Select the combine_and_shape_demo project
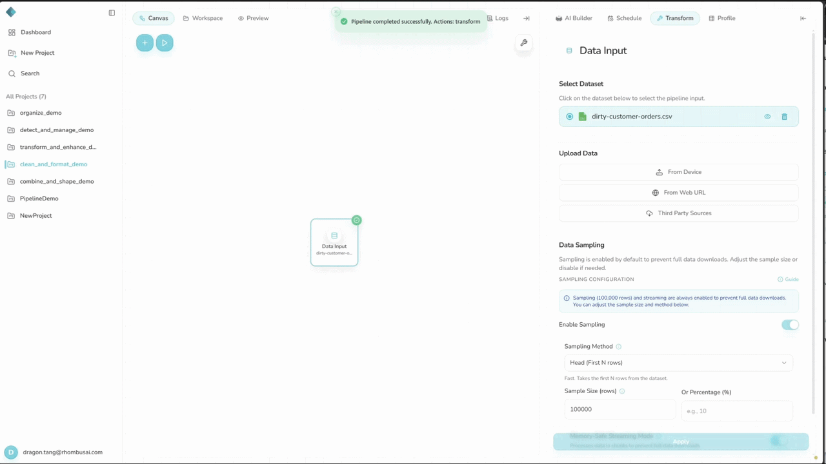The image size is (826, 464). pos(57,182)
